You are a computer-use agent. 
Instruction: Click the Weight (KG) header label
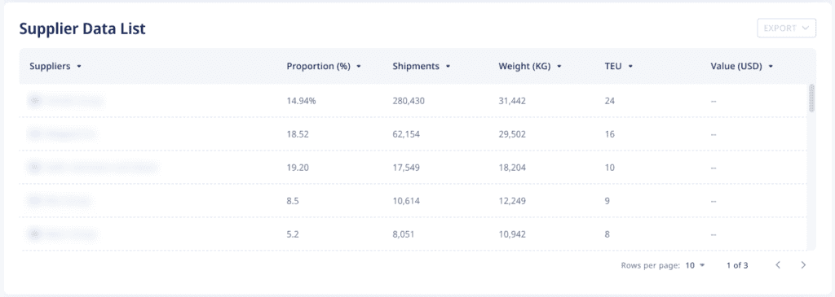pyautogui.click(x=524, y=67)
